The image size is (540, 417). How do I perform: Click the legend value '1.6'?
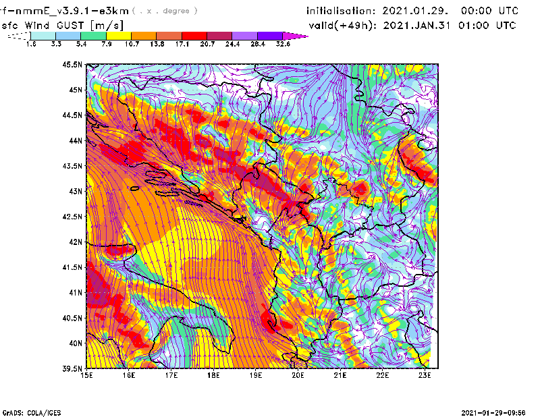[x=31, y=44]
